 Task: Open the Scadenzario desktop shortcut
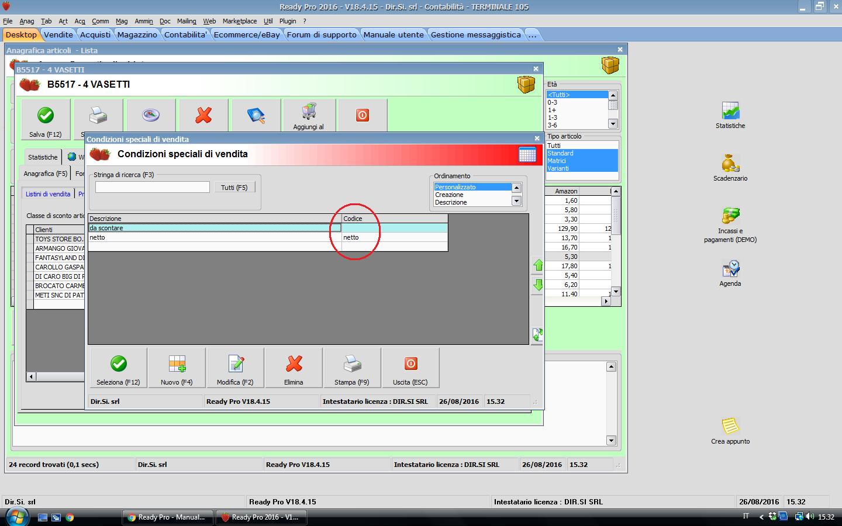(x=730, y=168)
